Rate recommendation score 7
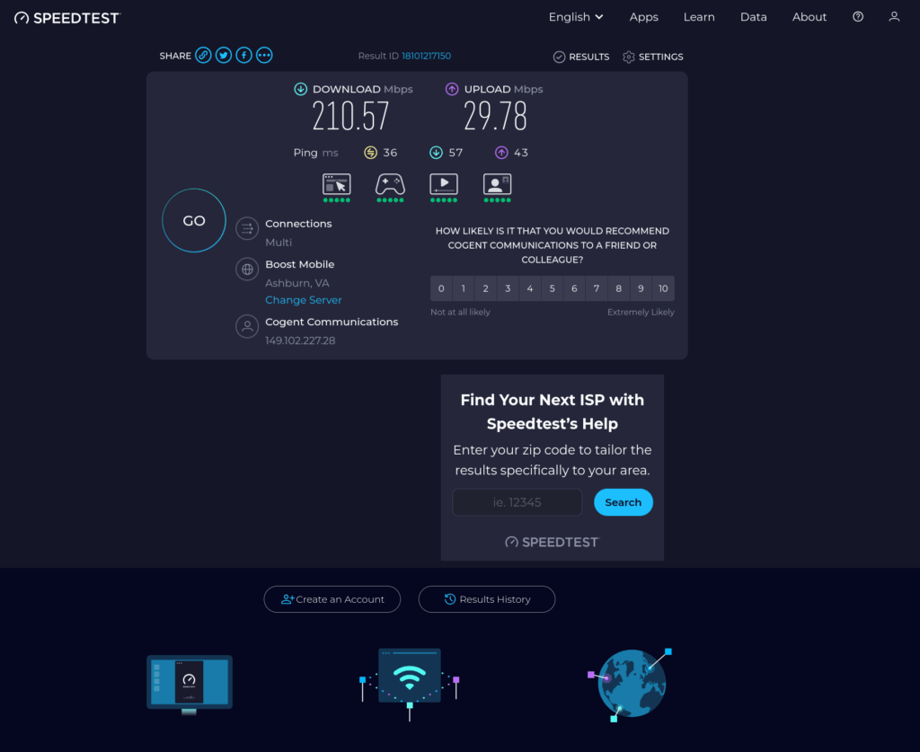 click(x=597, y=288)
